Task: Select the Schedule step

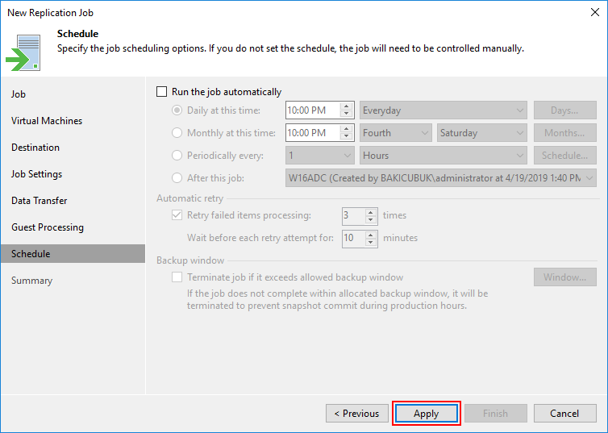Action: 73,254
